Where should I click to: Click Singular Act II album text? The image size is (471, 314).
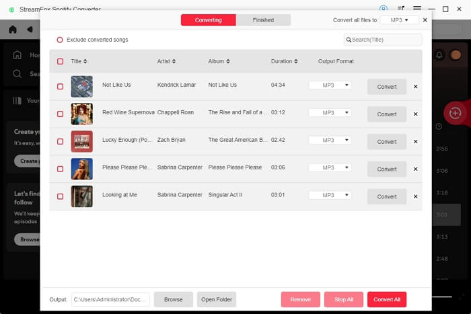pos(225,195)
